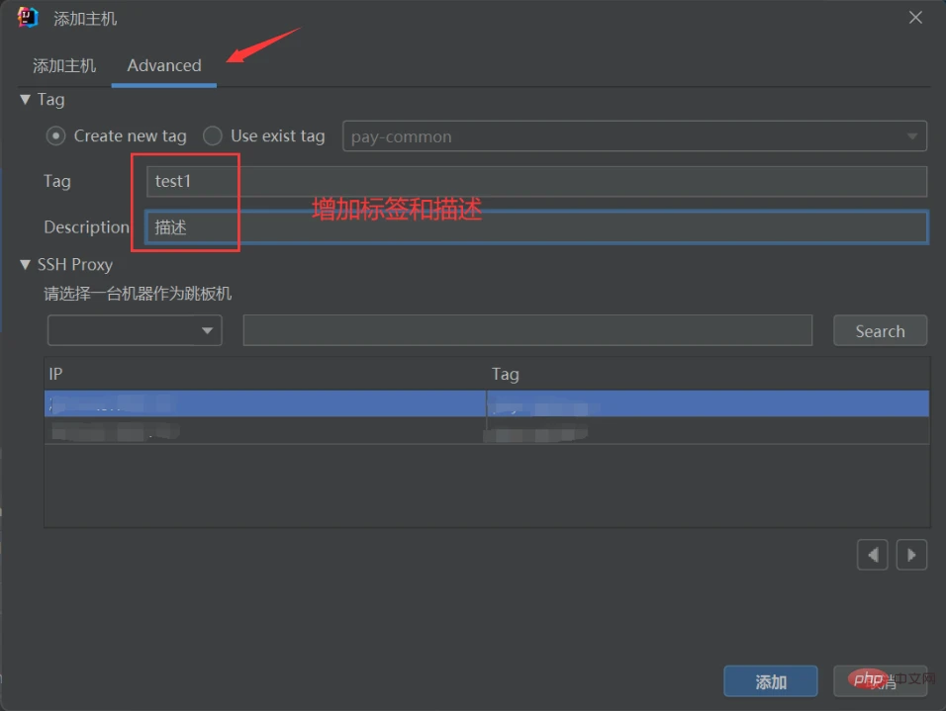Viewport: 946px width, 711px height.
Task: Open the pay-common existing tag dropdown
Action: [x=634, y=136]
